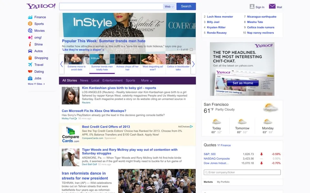Open the Web search type dropdown
310x193 pixels.
pos(169,6)
